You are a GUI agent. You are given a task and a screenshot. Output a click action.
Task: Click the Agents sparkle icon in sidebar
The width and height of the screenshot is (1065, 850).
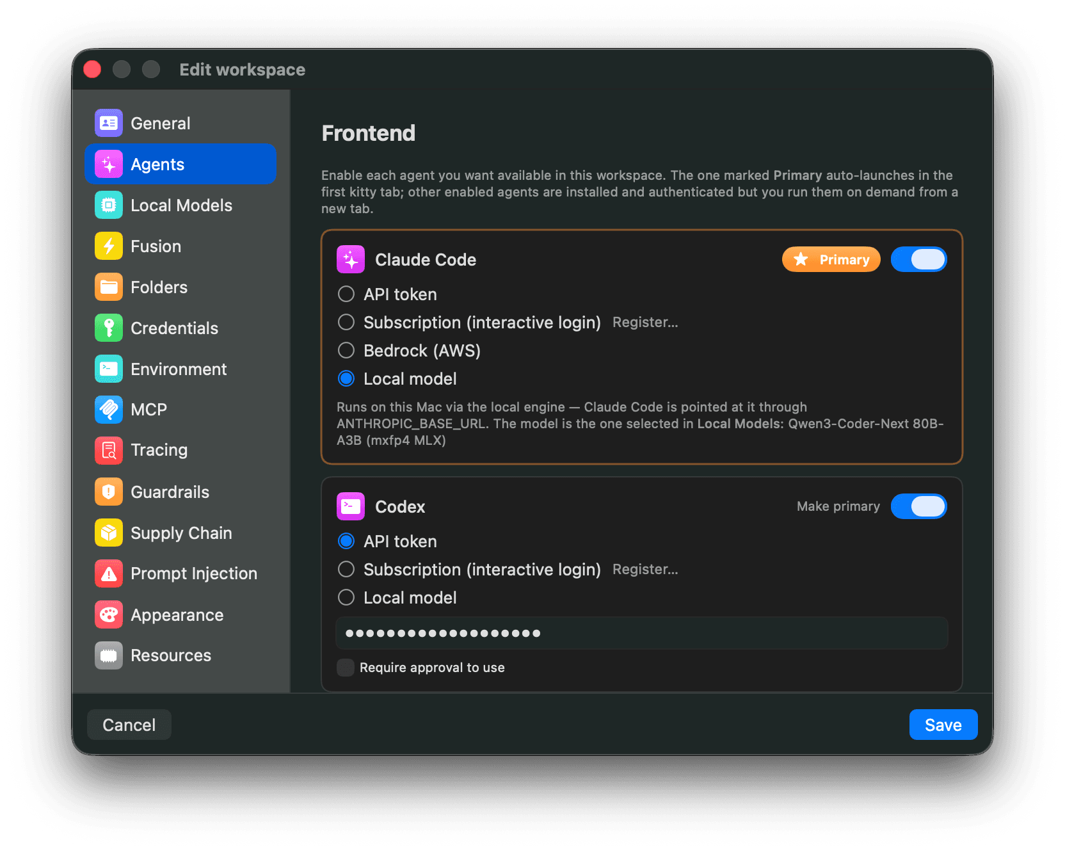[109, 164]
